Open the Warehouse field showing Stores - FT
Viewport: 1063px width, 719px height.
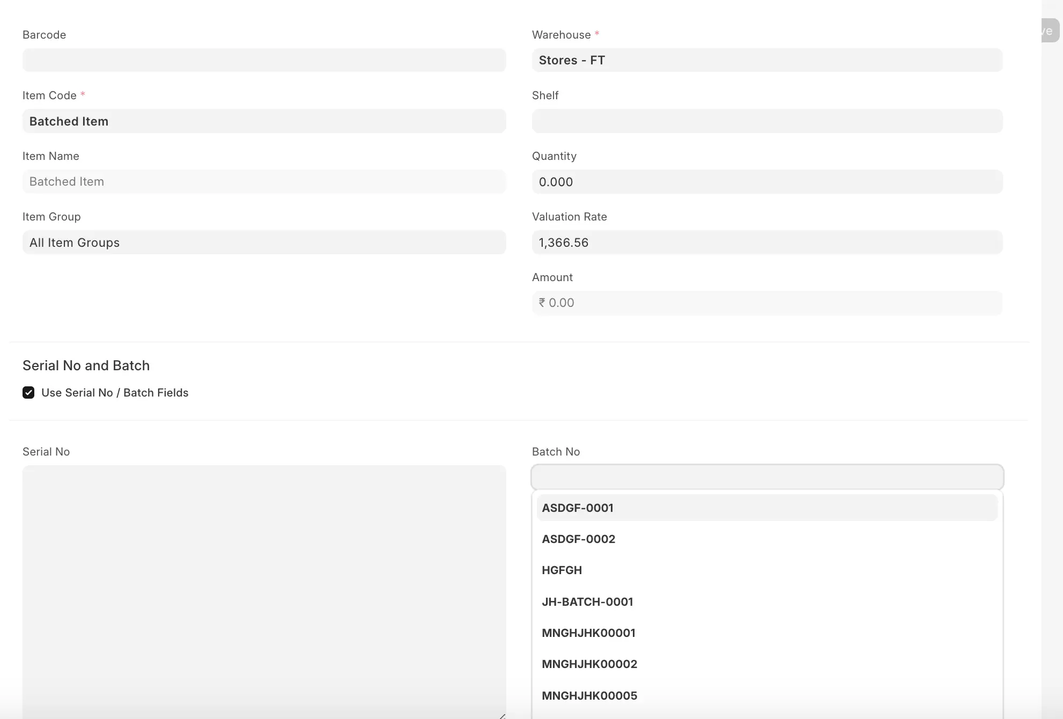[x=767, y=60]
